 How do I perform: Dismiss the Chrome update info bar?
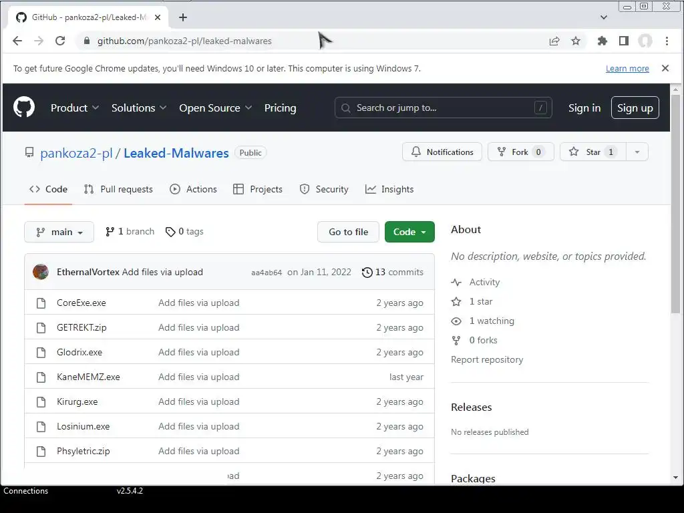pyautogui.click(x=665, y=68)
